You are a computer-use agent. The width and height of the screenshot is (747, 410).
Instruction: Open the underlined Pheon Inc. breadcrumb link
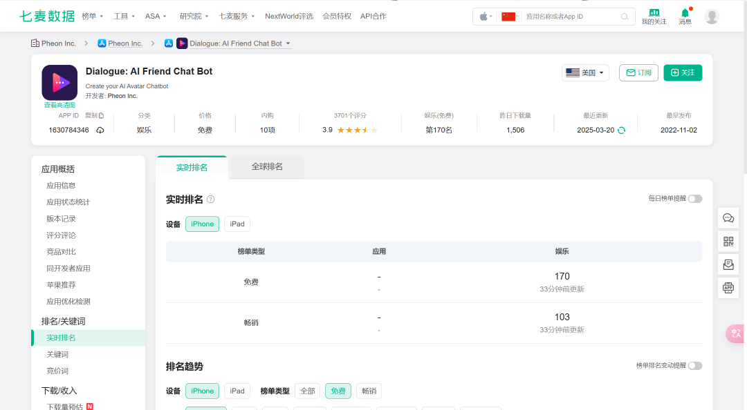click(125, 43)
